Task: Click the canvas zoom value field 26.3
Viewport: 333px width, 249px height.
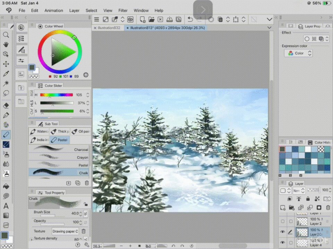Action: [x=97, y=246]
